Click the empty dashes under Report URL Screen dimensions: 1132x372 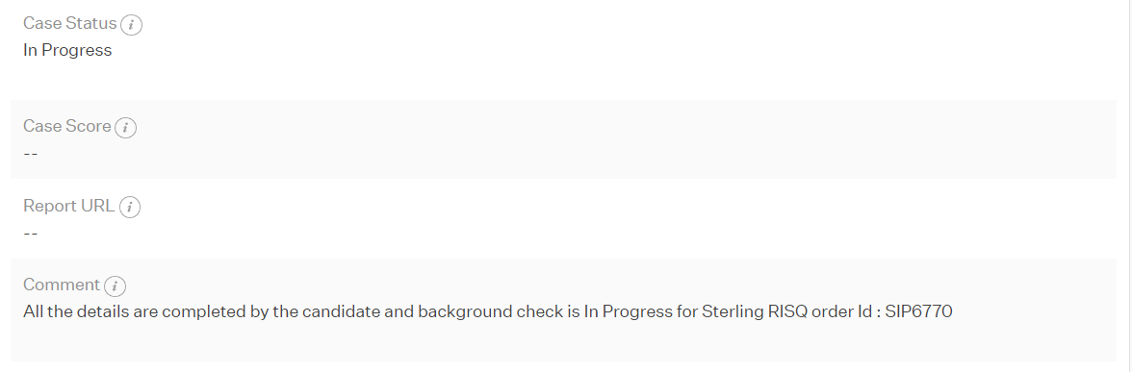coord(31,234)
